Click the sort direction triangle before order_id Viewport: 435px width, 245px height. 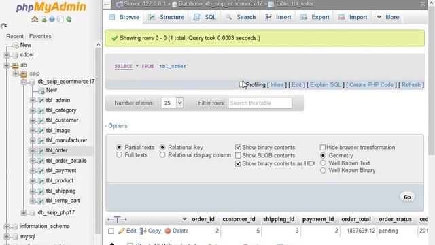[x=184, y=219]
